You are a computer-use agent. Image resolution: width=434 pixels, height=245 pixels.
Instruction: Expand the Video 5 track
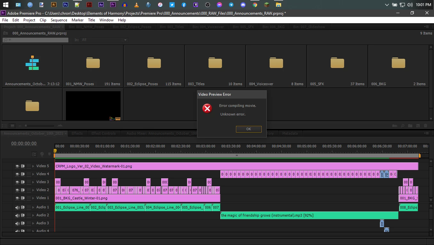33,166
